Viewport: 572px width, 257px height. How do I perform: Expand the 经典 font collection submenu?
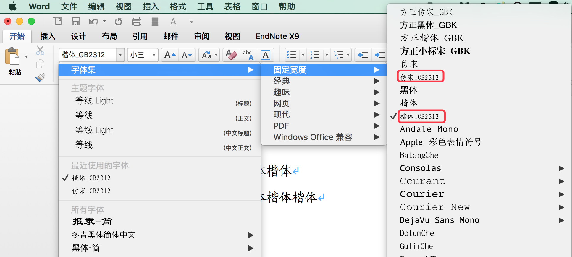coord(324,81)
